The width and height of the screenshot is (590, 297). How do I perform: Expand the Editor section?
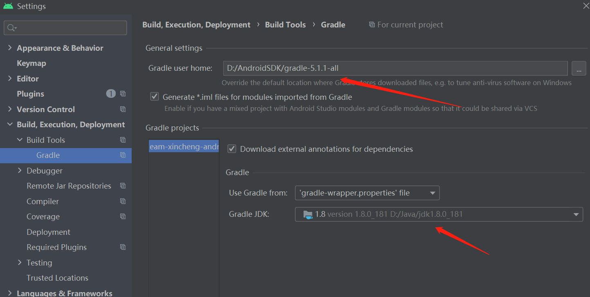click(x=10, y=79)
